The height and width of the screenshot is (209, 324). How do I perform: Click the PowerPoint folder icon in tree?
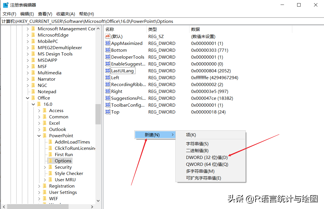(45, 136)
